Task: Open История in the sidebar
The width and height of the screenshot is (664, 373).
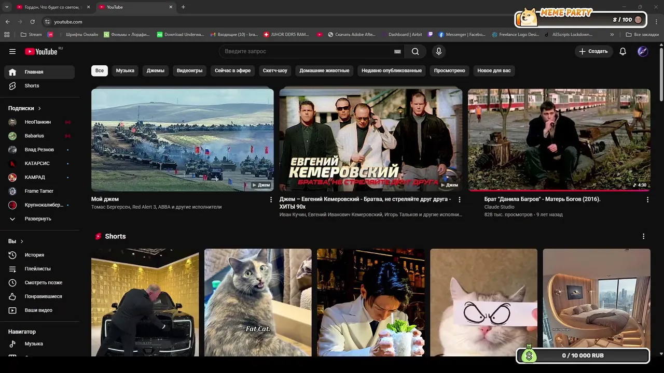Action: (39, 255)
